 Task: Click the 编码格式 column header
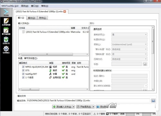click(x=23, y=63)
